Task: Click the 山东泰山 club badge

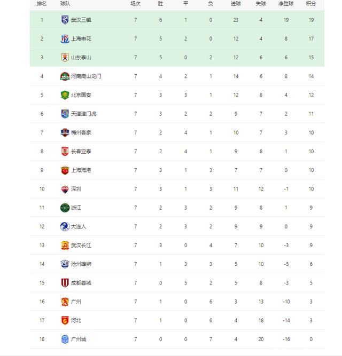Action: pos(65,58)
